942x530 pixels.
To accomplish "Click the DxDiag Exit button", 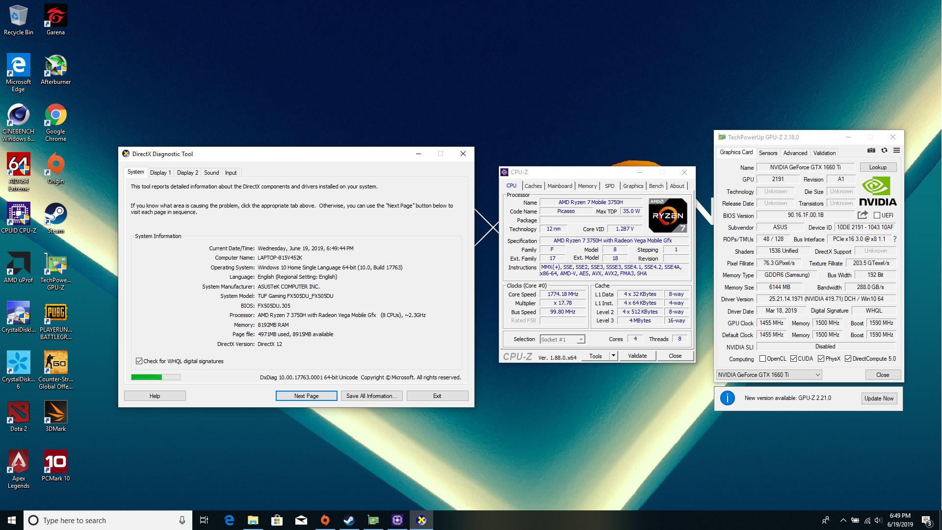I will [437, 396].
